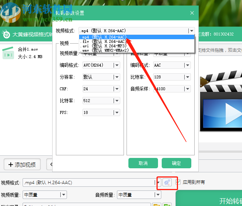The width and height of the screenshot is (242, 206).
Task: Select the 合并1.mov file entry
Action: click(26, 53)
